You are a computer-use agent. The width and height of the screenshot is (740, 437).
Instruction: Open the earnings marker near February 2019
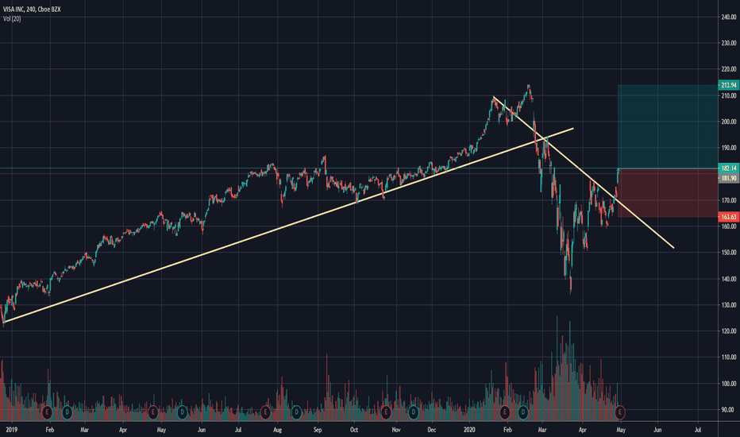[x=47, y=412]
